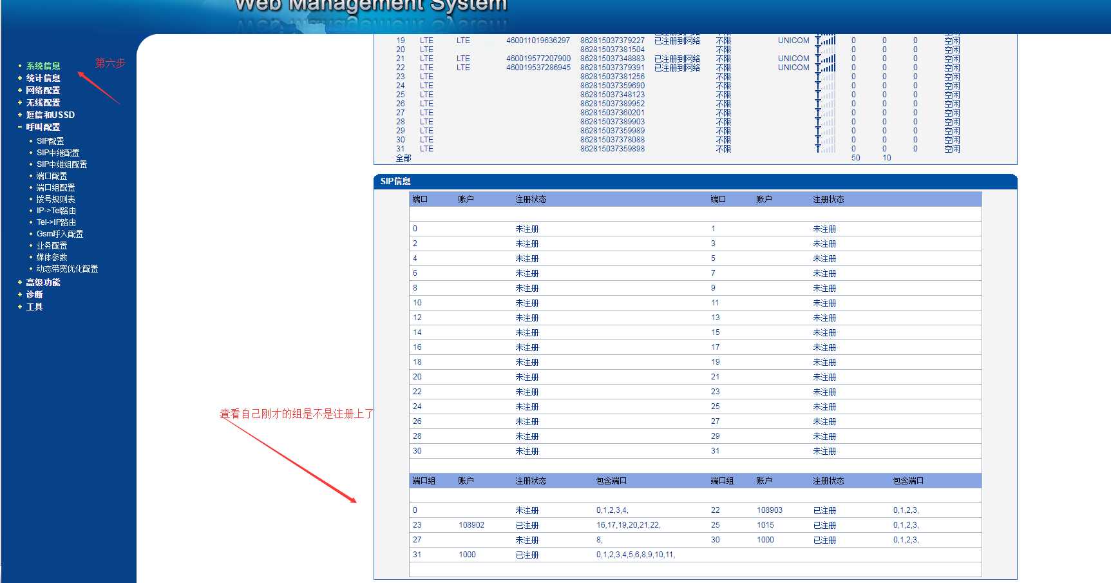1111x583 pixels.
Task: Click 已注册 status for port group 23
Action: coord(527,526)
